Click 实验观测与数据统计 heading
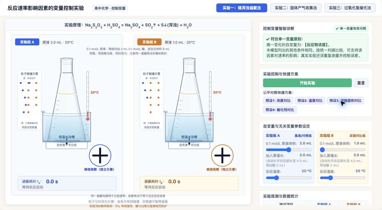Image resolution: width=382 pixels, height=210 pixels. [x=280, y=196]
